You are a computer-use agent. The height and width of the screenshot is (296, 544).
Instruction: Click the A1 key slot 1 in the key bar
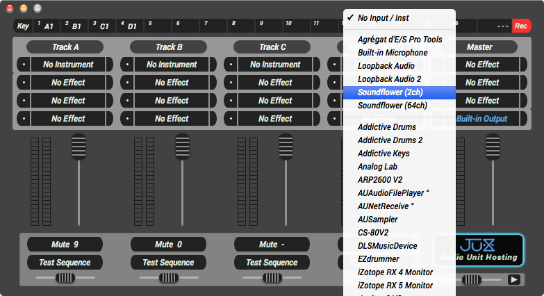(47, 26)
